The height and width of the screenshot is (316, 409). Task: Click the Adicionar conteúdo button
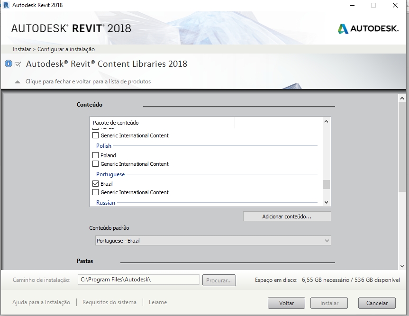coord(287,216)
